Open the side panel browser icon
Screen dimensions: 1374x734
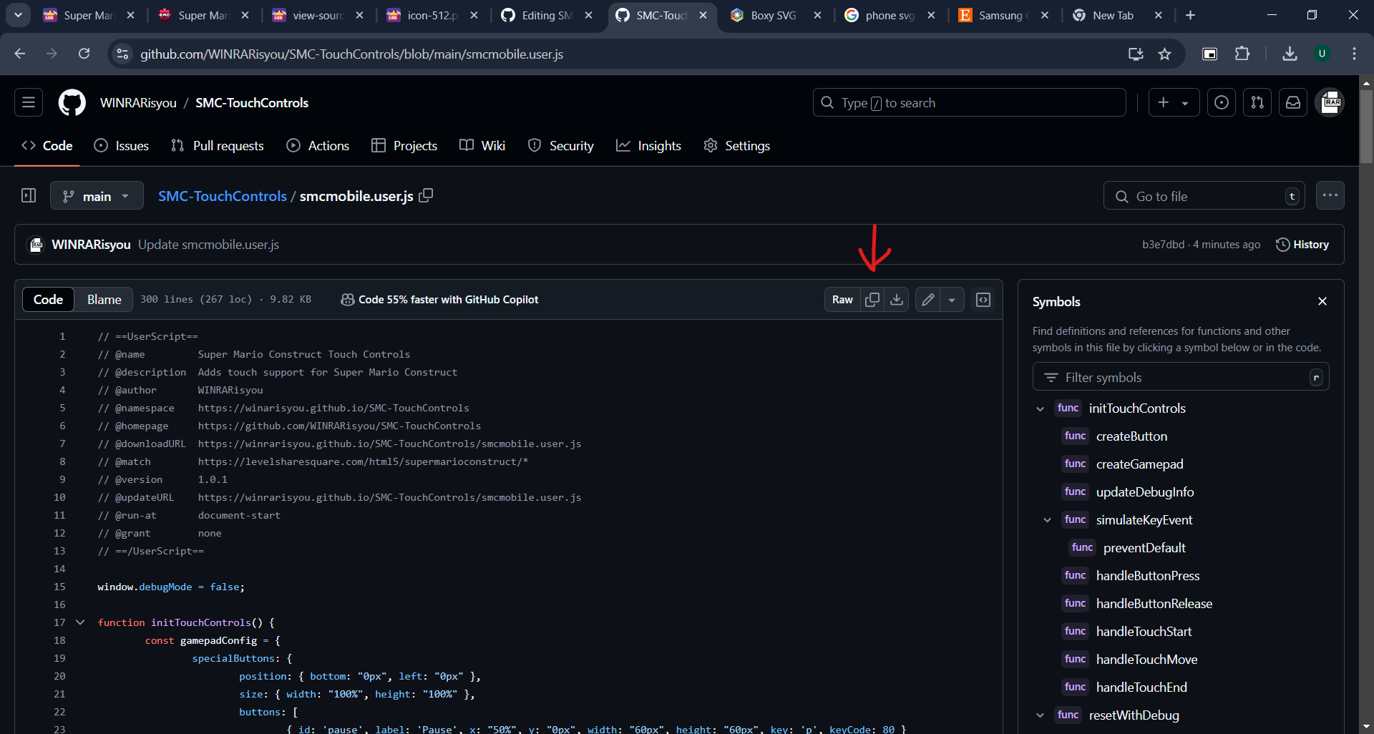[1210, 54]
